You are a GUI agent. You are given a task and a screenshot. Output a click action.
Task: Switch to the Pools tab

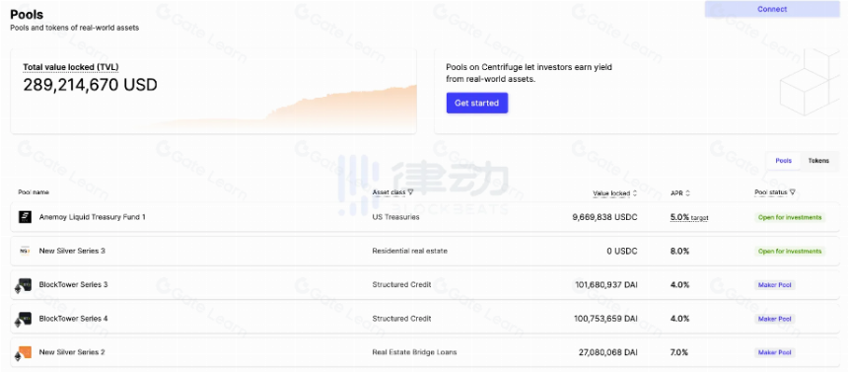tap(783, 161)
